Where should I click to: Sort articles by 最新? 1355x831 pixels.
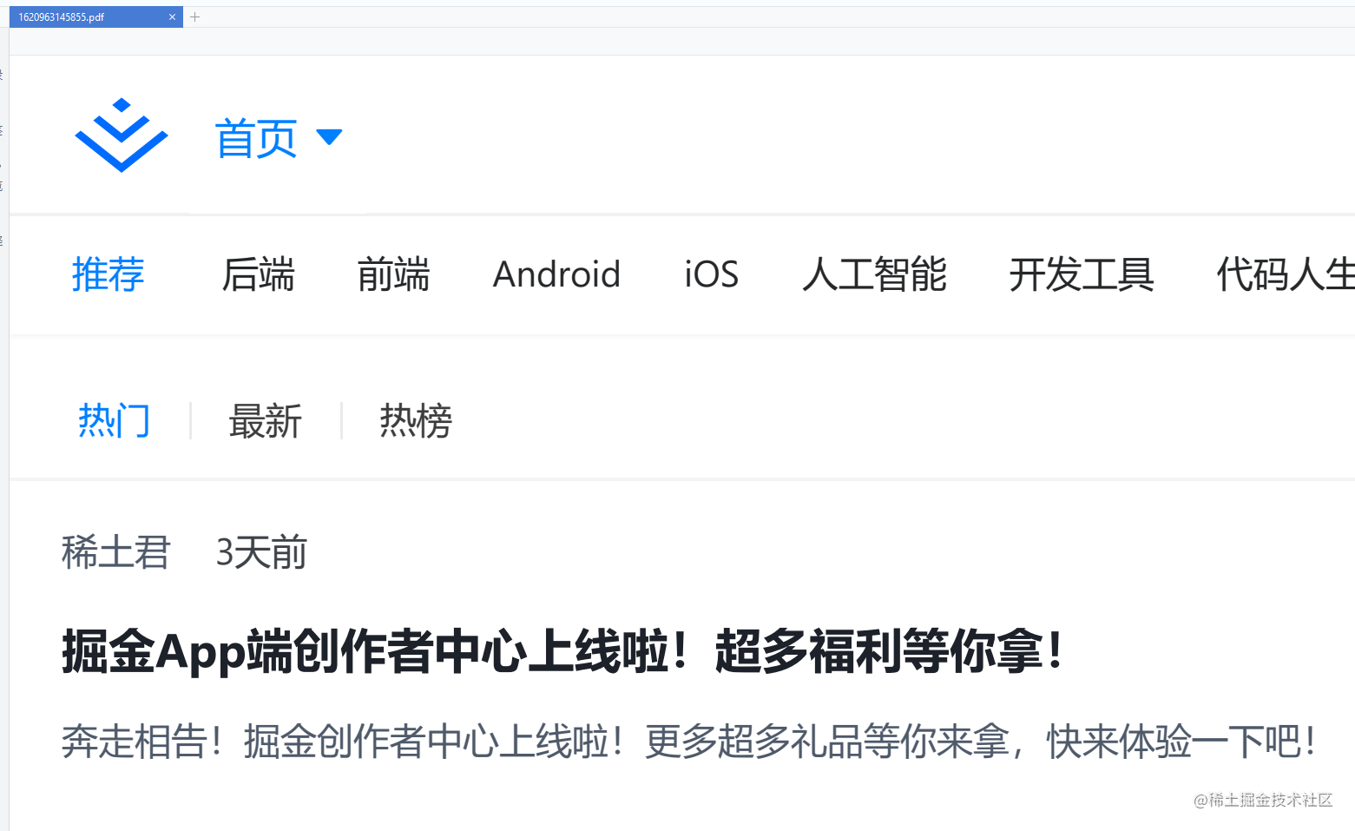click(x=265, y=421)
